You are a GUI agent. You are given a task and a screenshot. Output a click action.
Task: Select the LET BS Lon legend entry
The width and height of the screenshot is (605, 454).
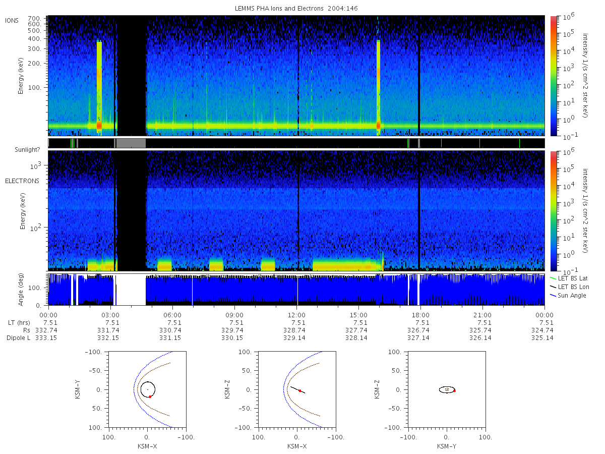coord(569,287)
